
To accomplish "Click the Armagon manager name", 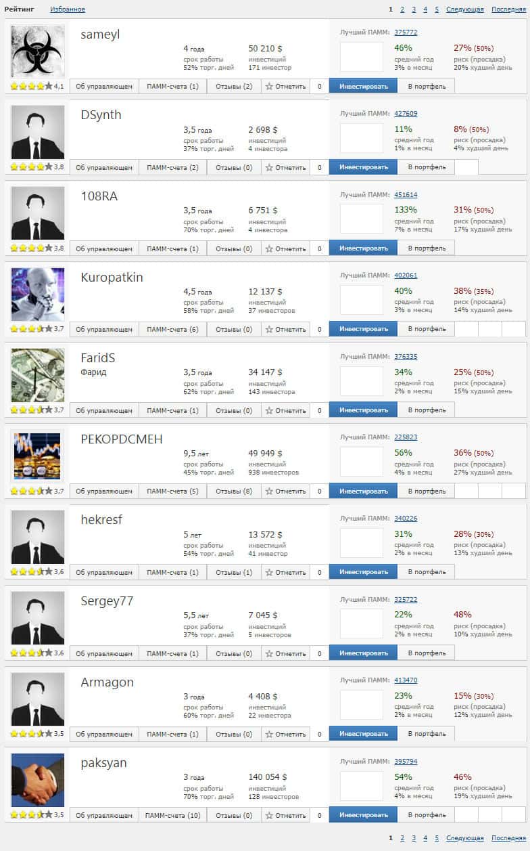I will pos(107,682).
